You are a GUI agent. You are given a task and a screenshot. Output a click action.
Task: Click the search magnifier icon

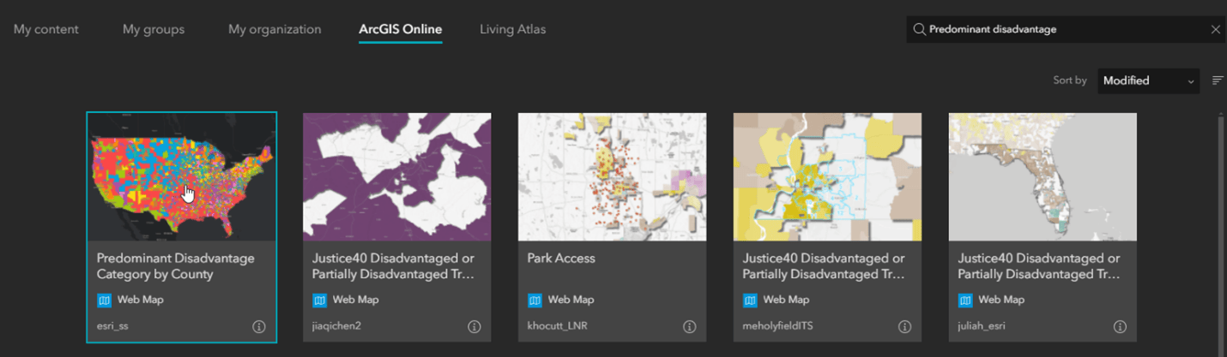click(x=919, y=29)
